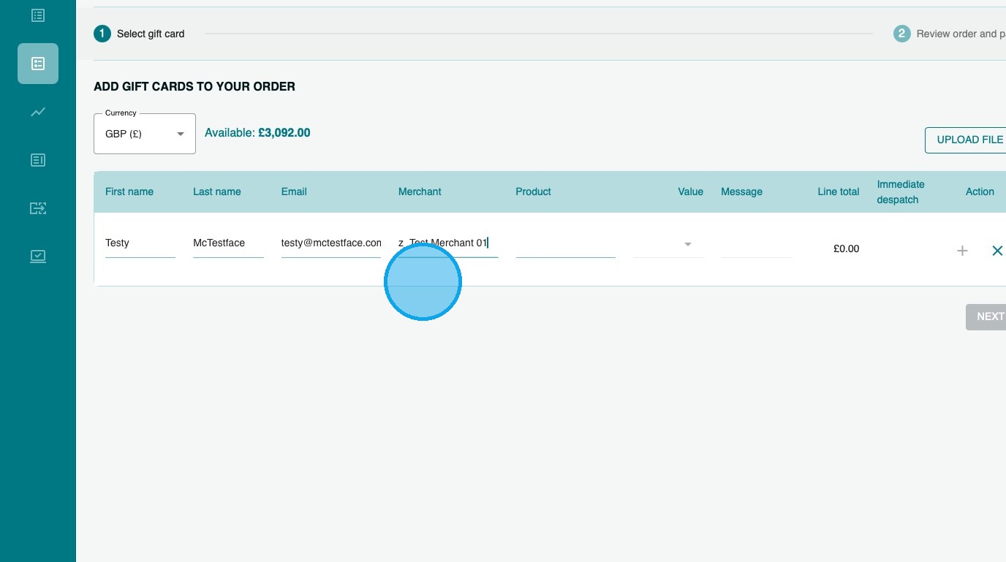The image size is (1006, 562).
Task: Click the £0.00 line total value
Action: tap(846, 248)
